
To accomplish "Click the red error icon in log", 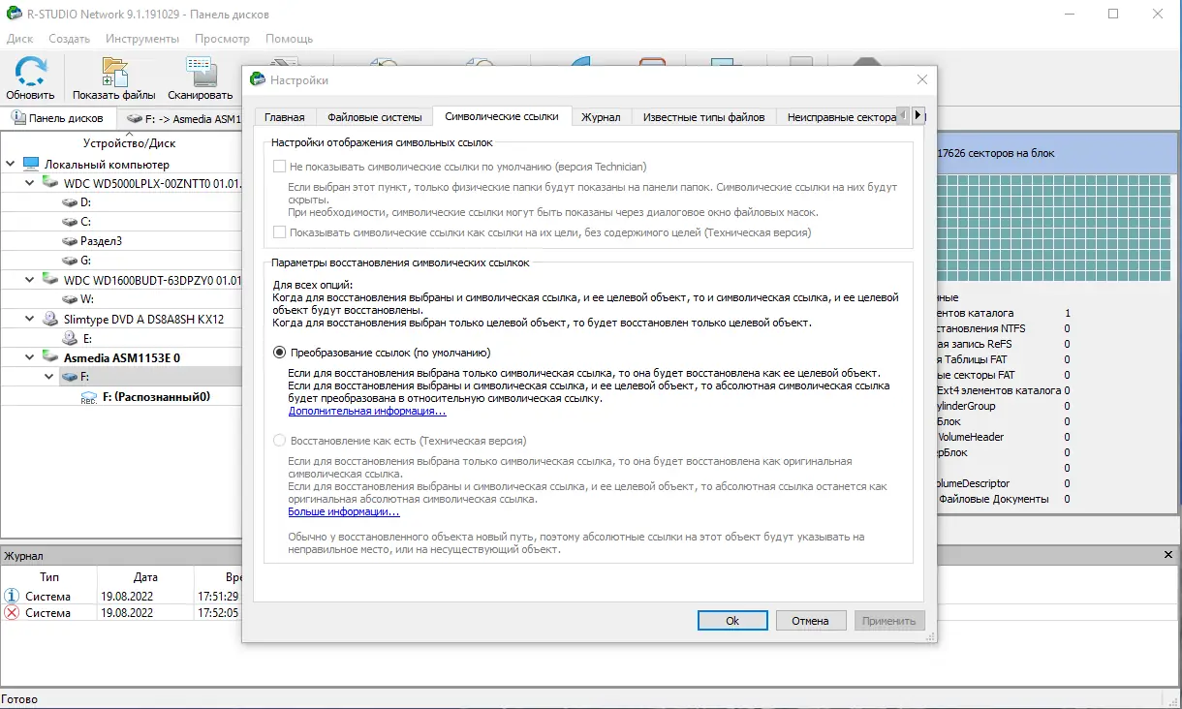I will coord(12,613).
